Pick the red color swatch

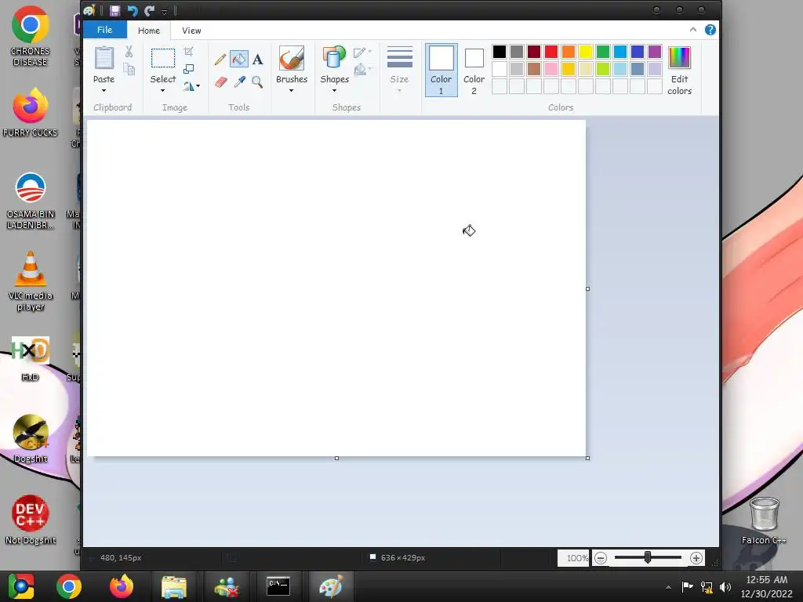pos(551,52)
